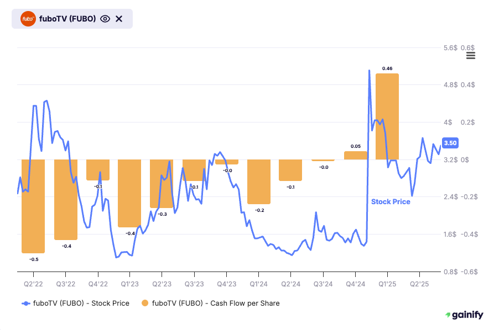Open the chart hamburger menu
Viewport: 494px width, 330px height.
[x=471, y=56]
